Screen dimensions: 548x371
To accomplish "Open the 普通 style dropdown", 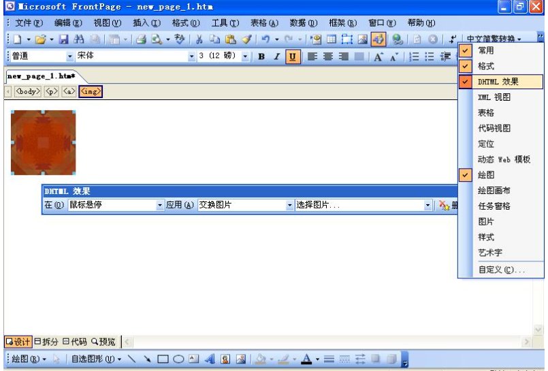I will pos(70,57).
